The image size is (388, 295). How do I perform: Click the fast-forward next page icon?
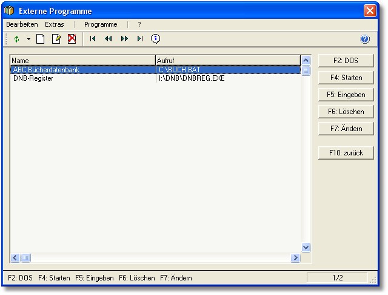pos(124,39)
